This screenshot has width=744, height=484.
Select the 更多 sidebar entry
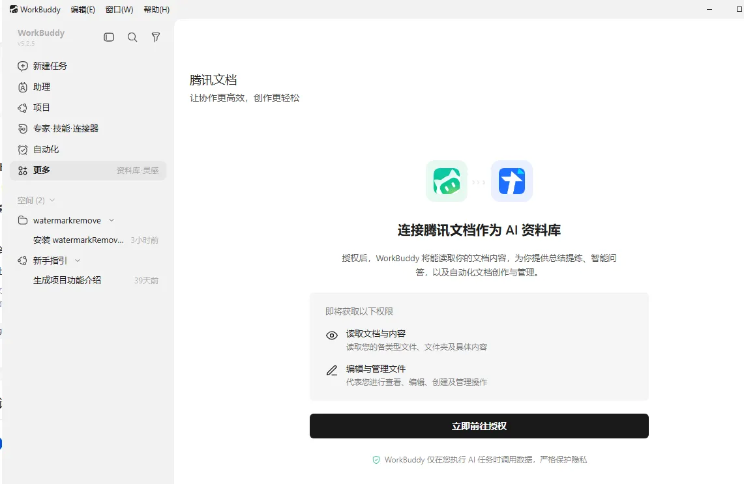coord(88,170)
